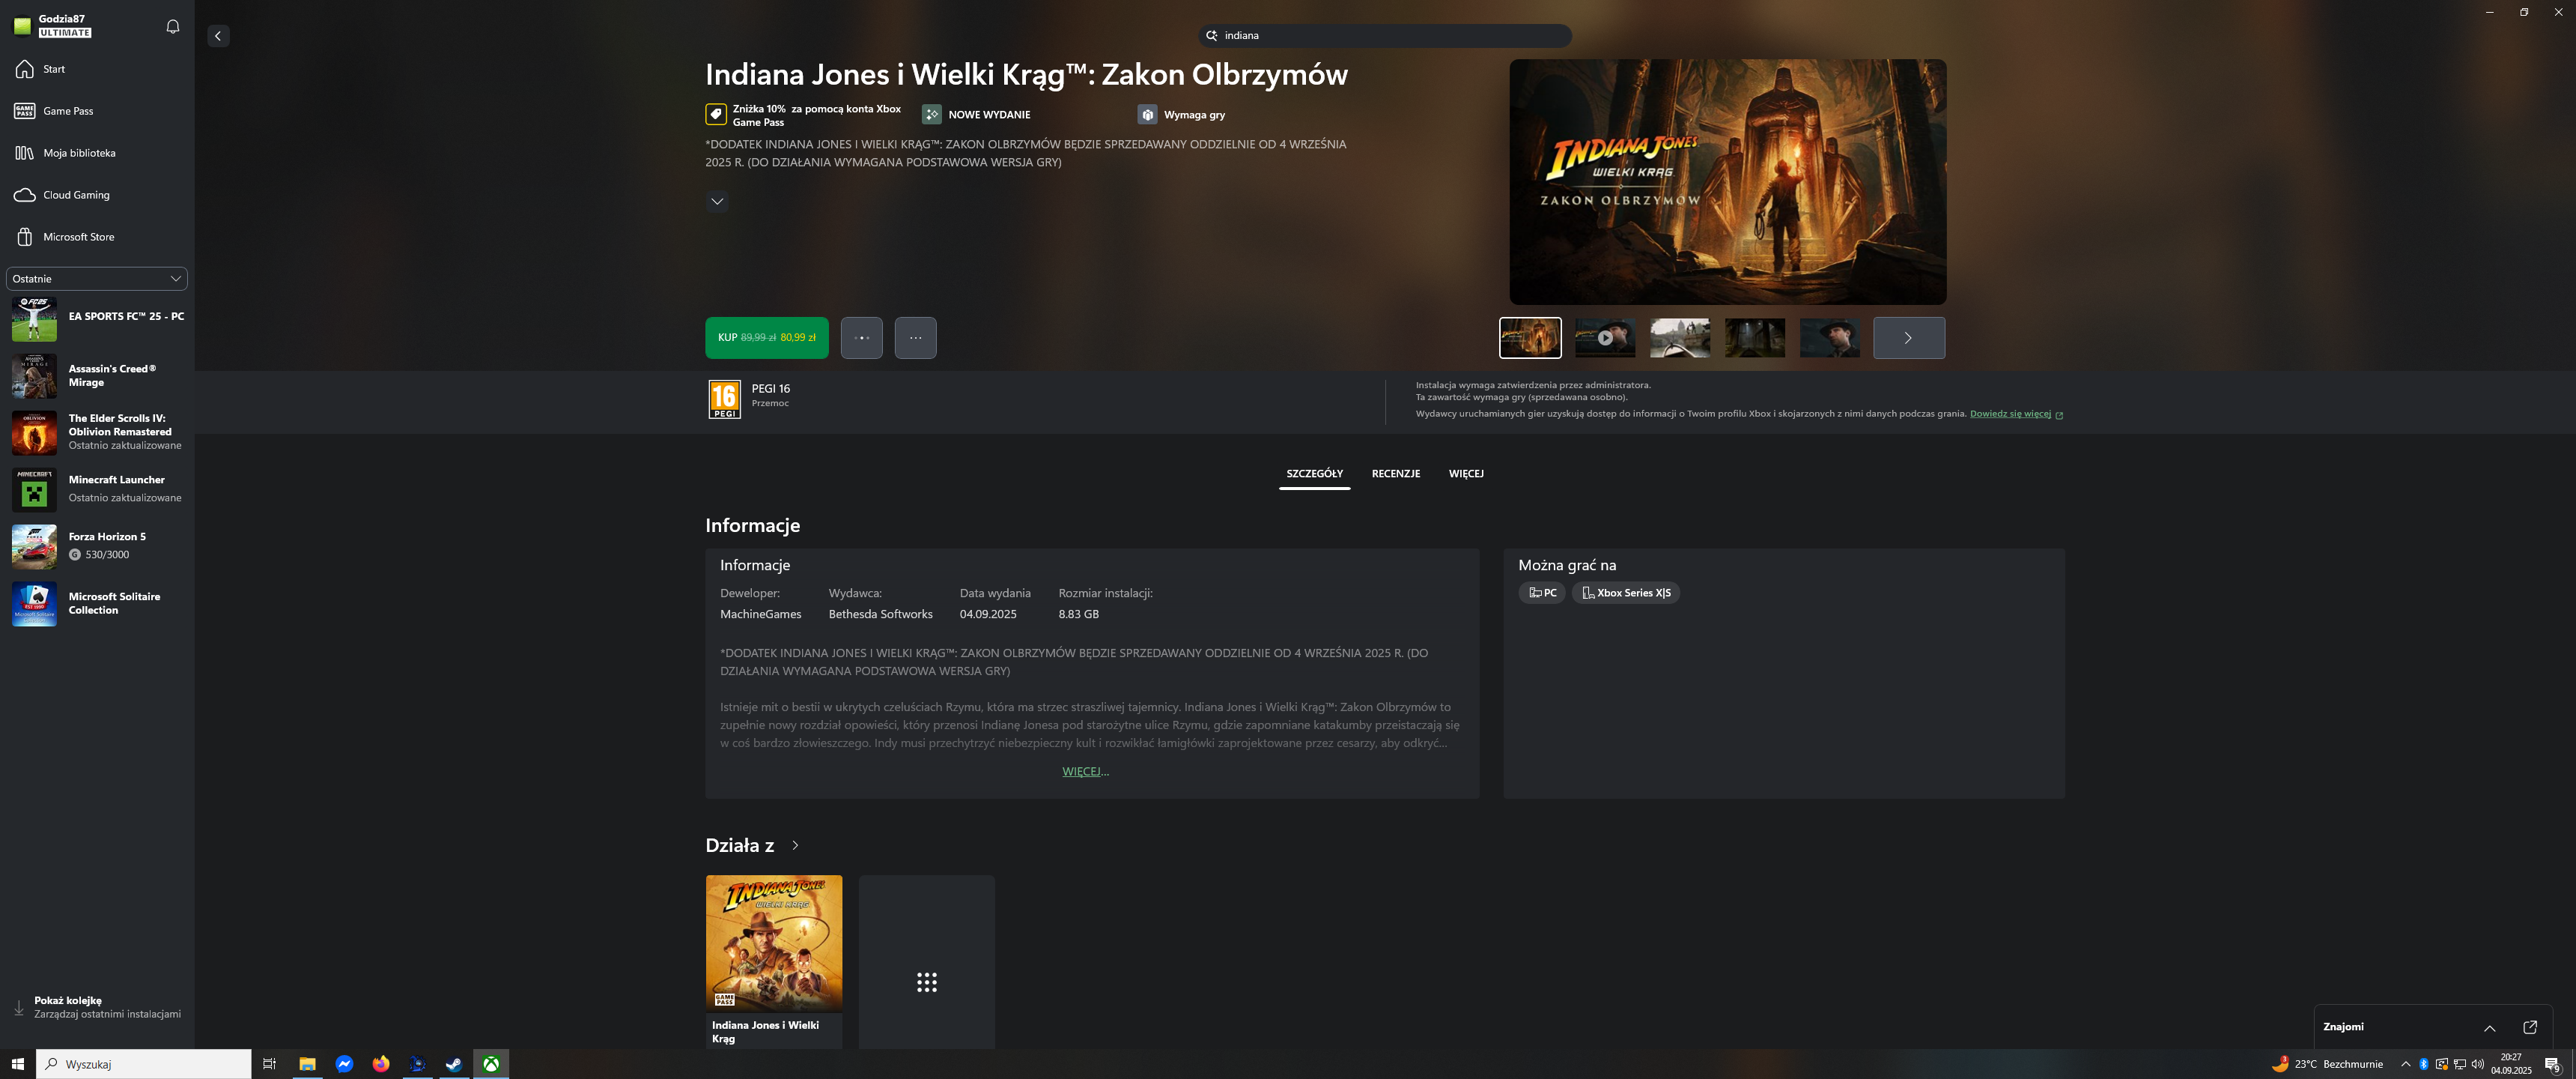
Task: Show the next screenshot thumbnails
Action: pyautogui.click(x=1908, y=337)
